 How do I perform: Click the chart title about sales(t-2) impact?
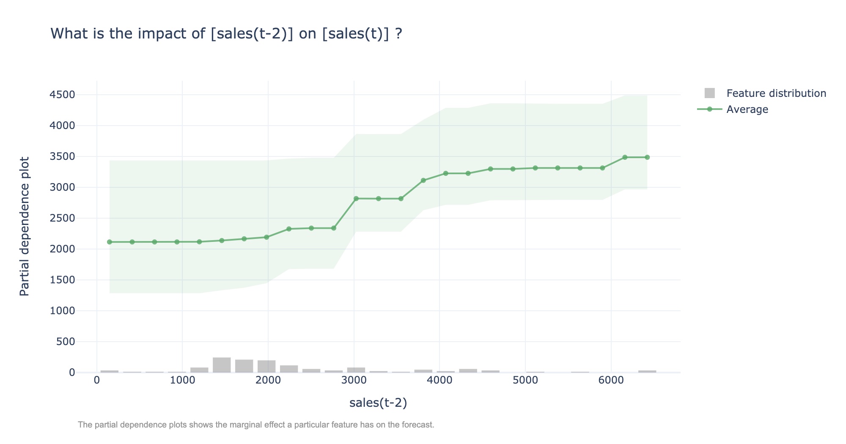tap(226, 34)
